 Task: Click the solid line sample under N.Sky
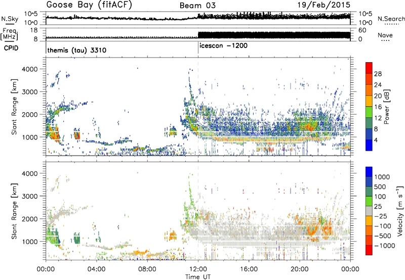pyautogui.click(x=10, y=24)
